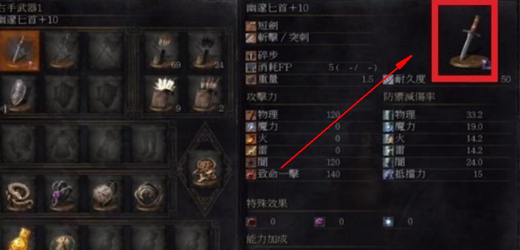Select the arrow bundle with 69 count
520x250 pixels.
click(x=163, y=50)
